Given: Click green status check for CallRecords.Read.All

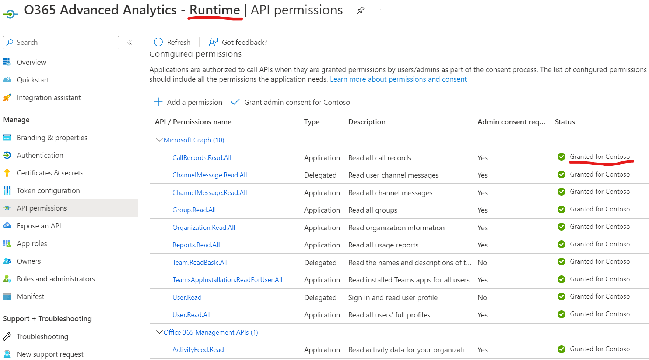Looking at the screenshot, I should point(561,157).
